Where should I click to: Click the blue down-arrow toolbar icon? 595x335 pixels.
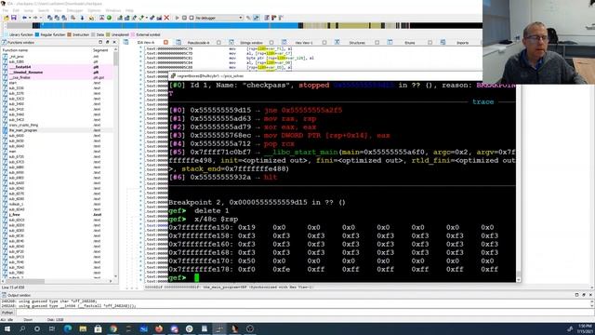(x=82, y=18)
